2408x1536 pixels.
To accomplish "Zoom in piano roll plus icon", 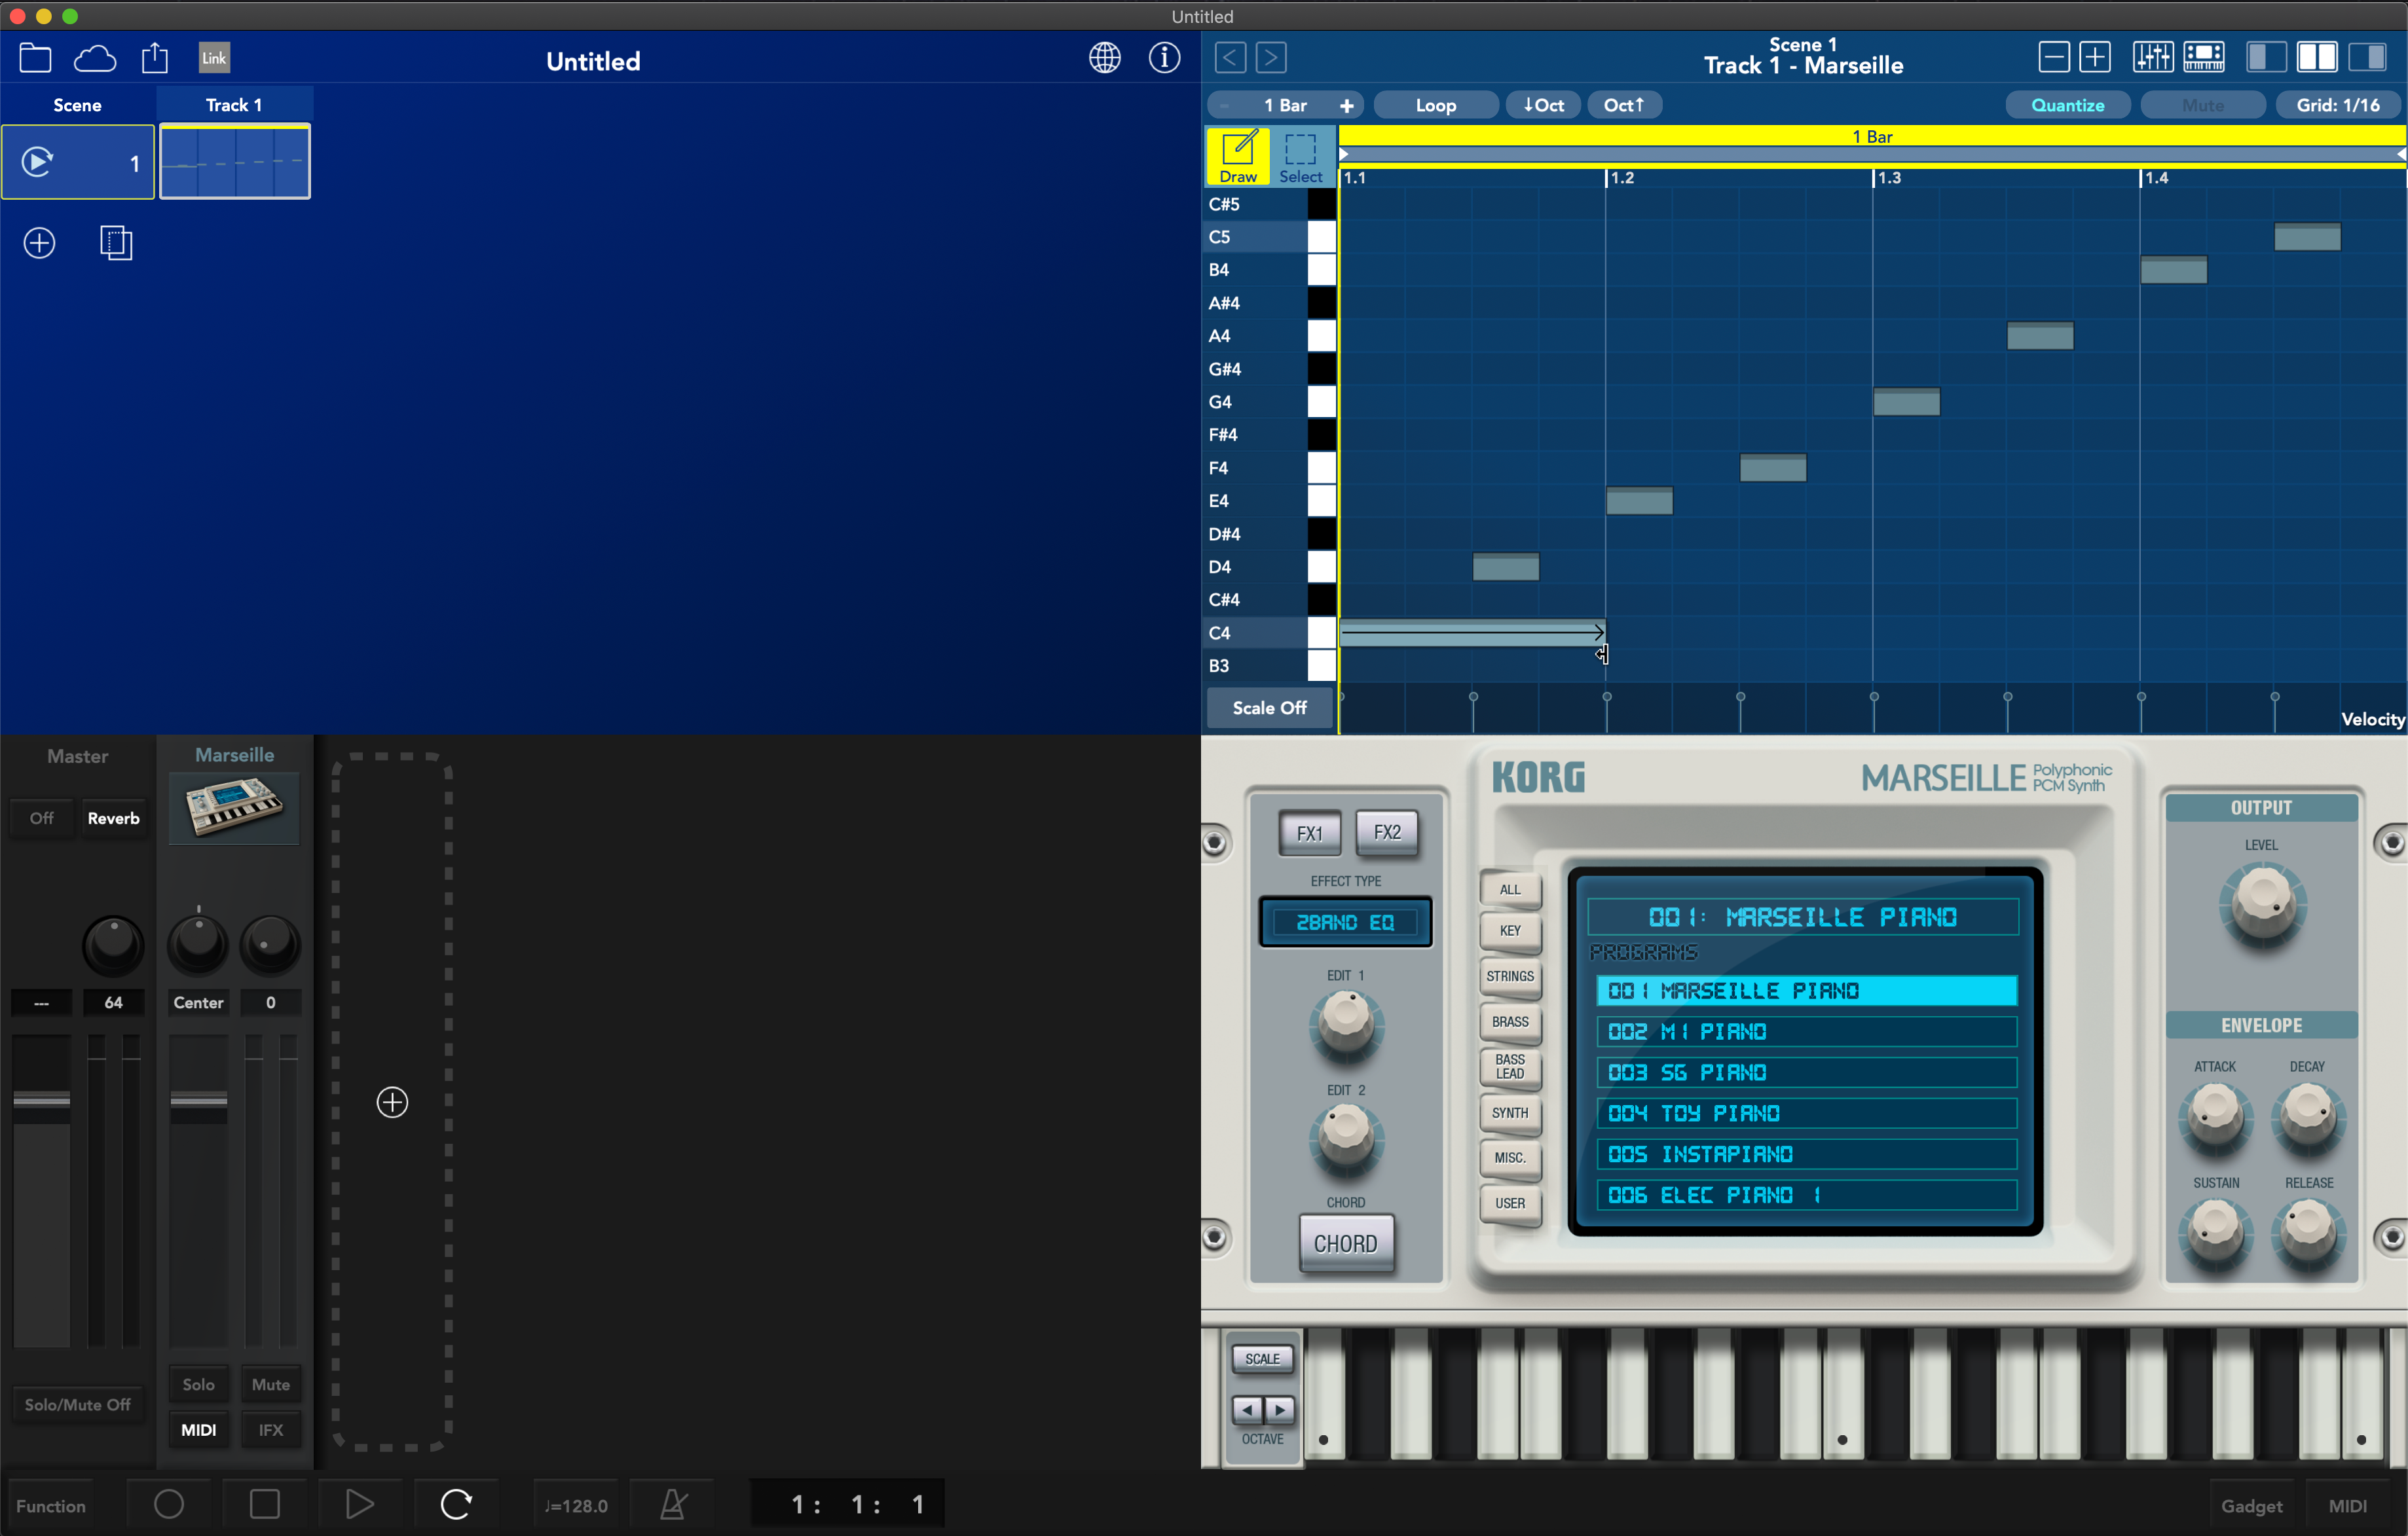I will click(2095, 57).
